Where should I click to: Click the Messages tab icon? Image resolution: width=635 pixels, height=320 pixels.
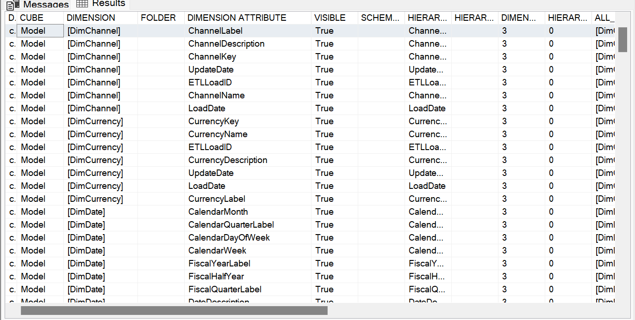click(13, 5)
